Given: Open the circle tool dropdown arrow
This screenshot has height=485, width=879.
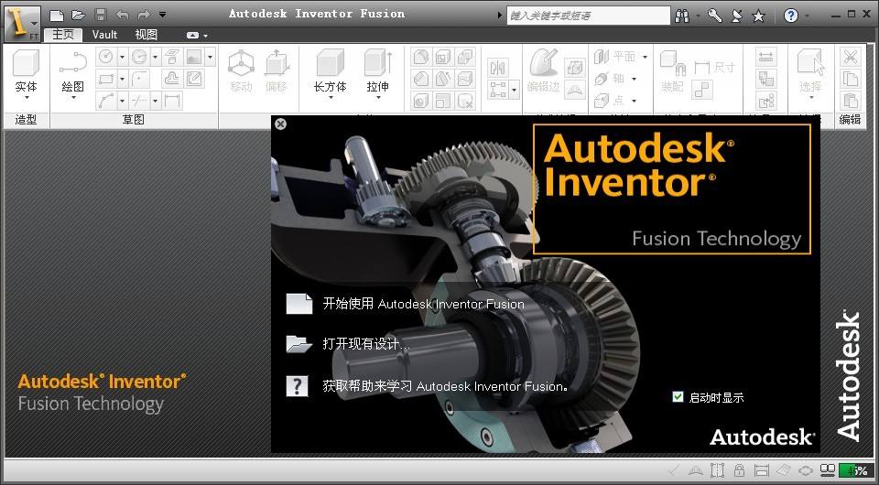Looking at the screenshot, I should [122, 57].
